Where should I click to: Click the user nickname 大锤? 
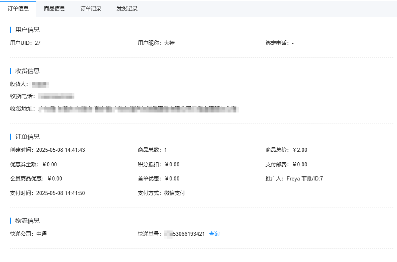point(169,43)
